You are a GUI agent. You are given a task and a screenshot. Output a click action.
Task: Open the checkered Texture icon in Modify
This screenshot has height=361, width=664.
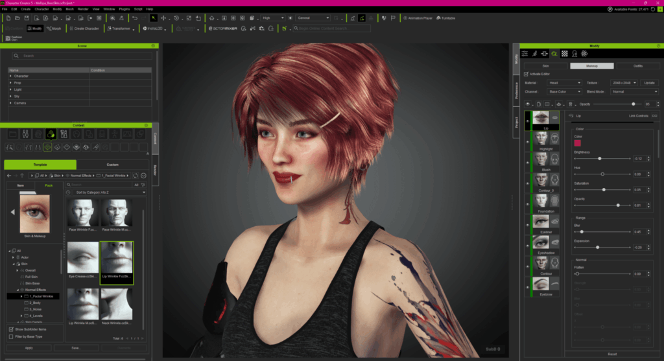565,54
